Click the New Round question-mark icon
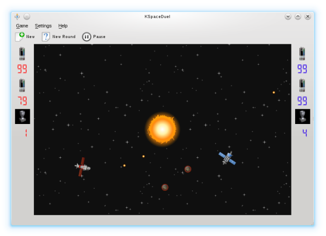Image resolution: width=326 pixels, height=236 pixels. tap(46, 36)
